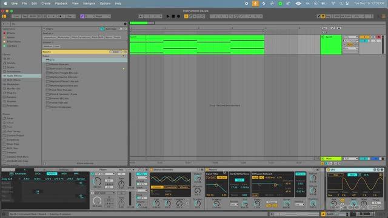Viewport: 388px width, 218px height.
Task: Click the browser search options icon
Action: [125, 24]
